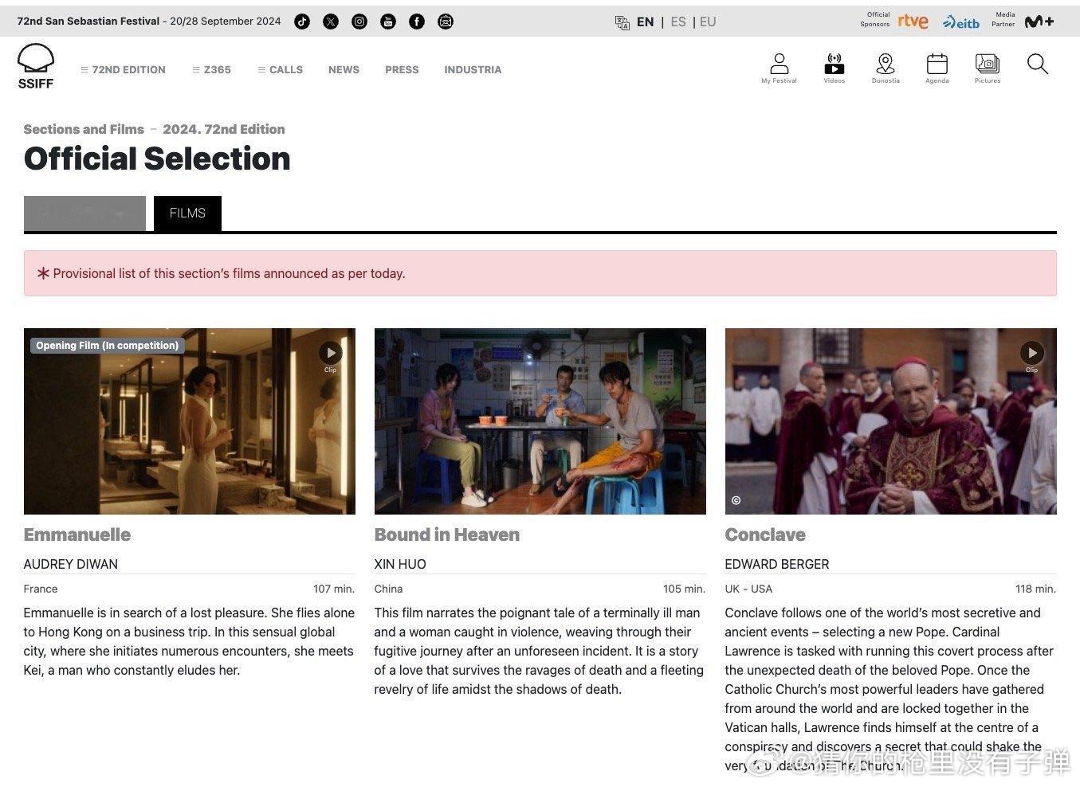The height and width of the screenshot is (787, 1080).
Task: Go home via the SSIFF shell logo
Action: click(36, 65)
